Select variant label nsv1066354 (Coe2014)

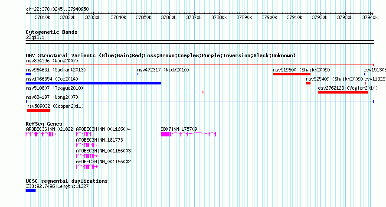coord(52,79)
